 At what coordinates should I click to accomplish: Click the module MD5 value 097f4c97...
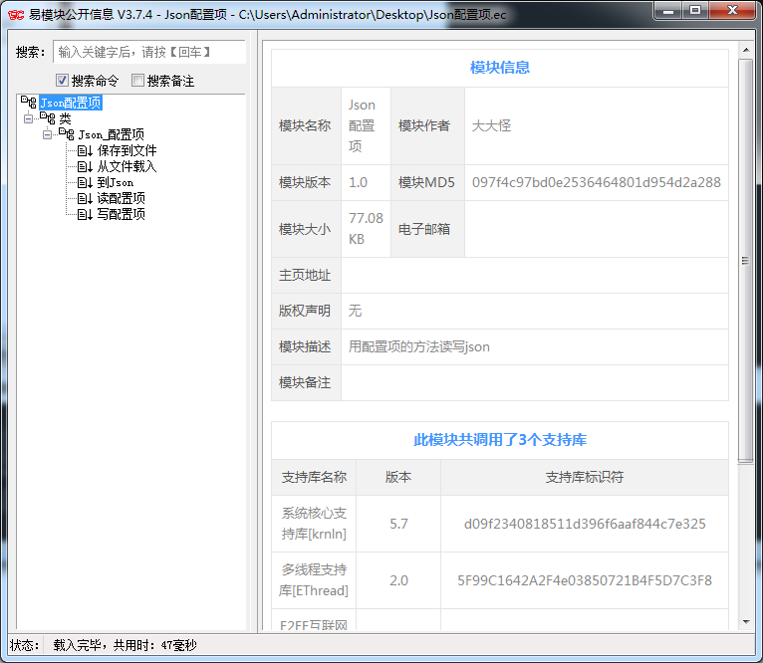point(596,182)
